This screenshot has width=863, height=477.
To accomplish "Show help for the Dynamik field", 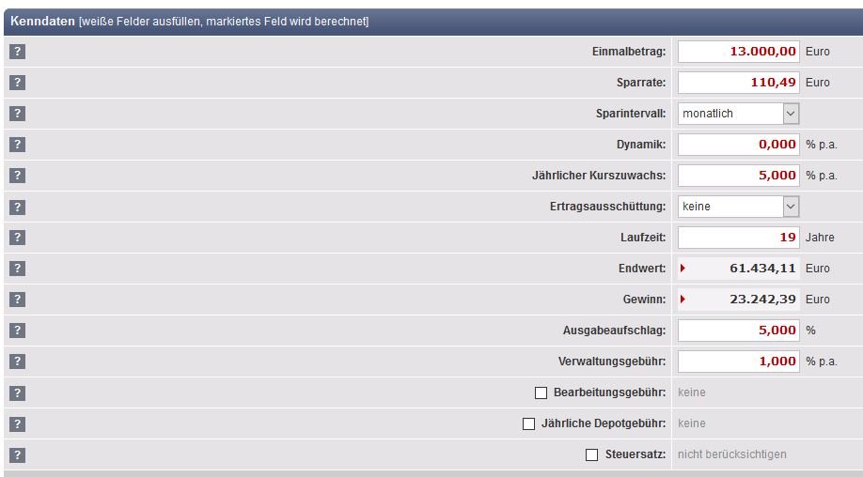I will pyautogui.click(x=17, y=145).
